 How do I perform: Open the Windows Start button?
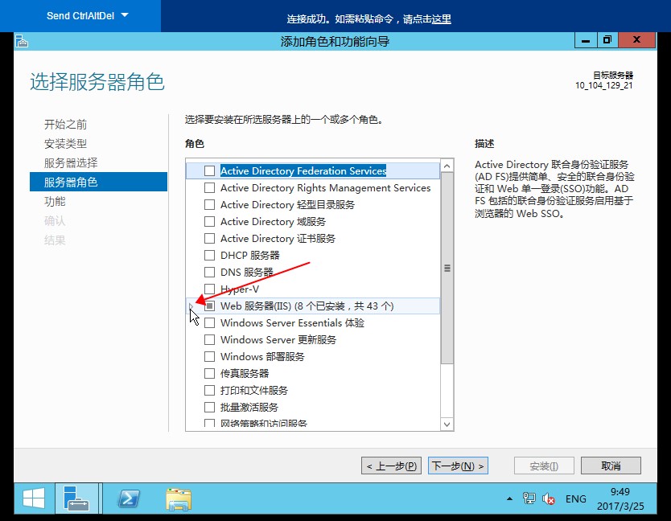34,498
